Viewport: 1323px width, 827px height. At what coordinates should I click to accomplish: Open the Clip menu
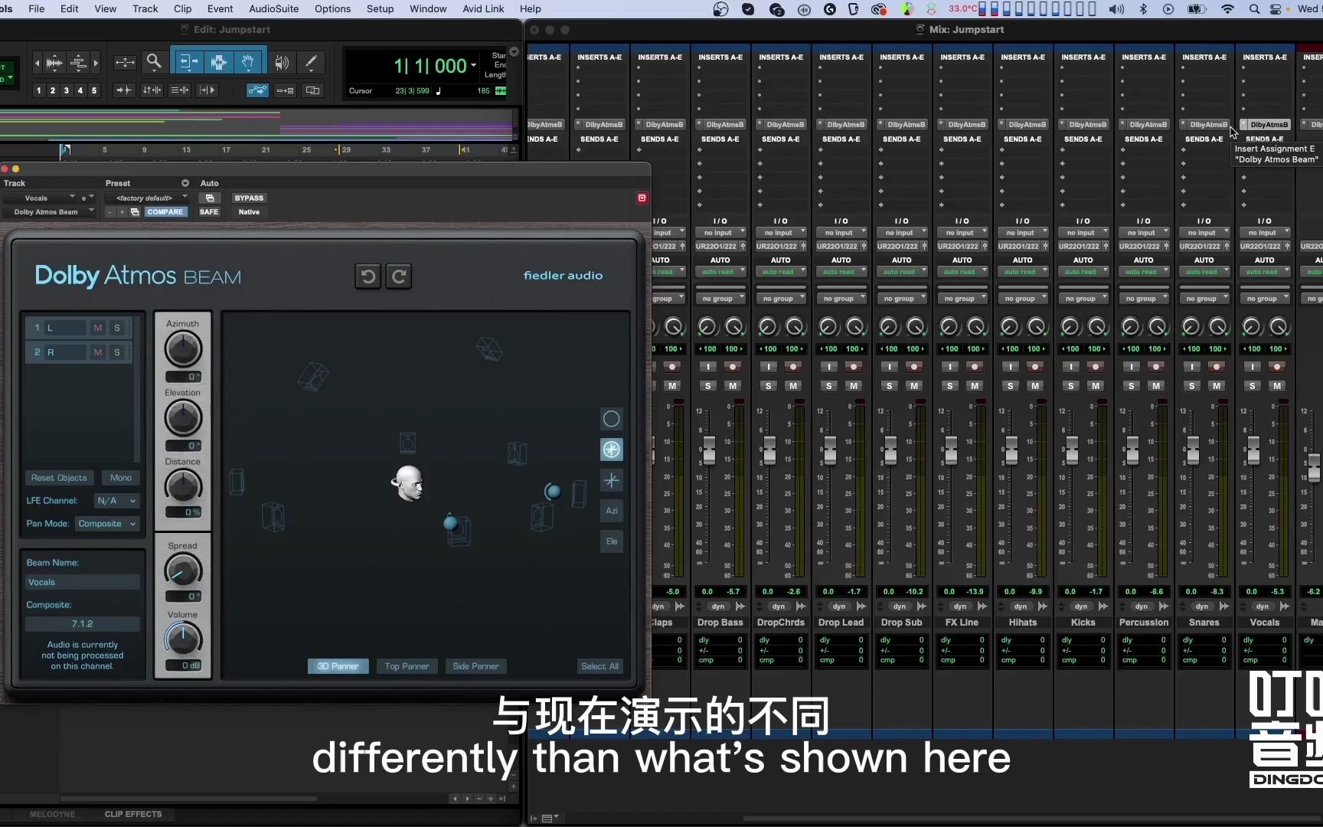[183, 9]
